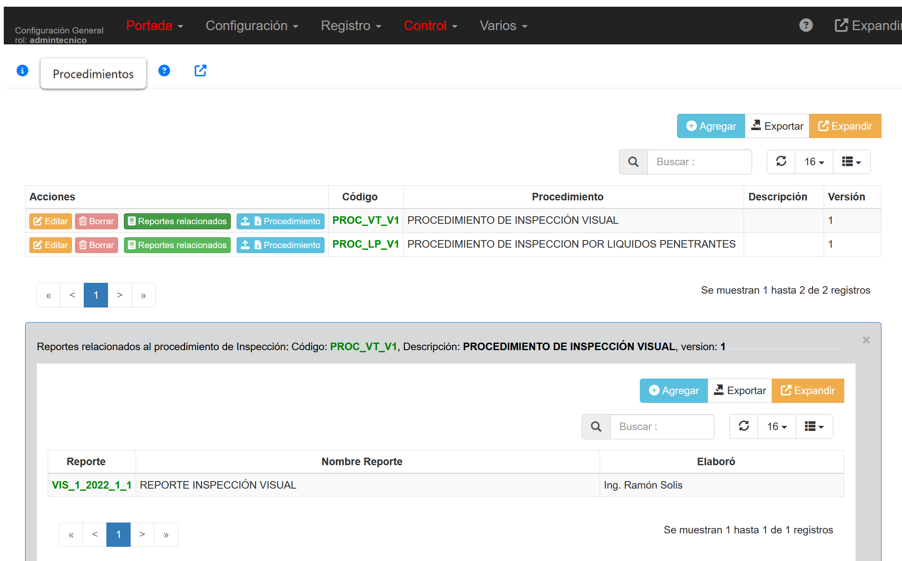This screenshot has height=561, width=902.
Task: Show related reports for PROC_LP_V1
Action: 177,245
